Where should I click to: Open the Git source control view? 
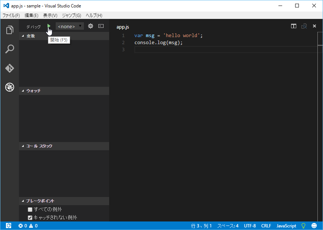tap(10, 68)
